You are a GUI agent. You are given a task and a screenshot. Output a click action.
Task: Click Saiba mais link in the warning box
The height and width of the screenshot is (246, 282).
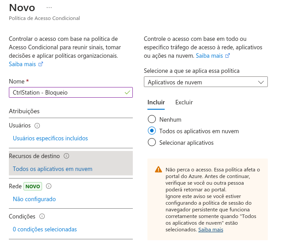tap(211, 230)
